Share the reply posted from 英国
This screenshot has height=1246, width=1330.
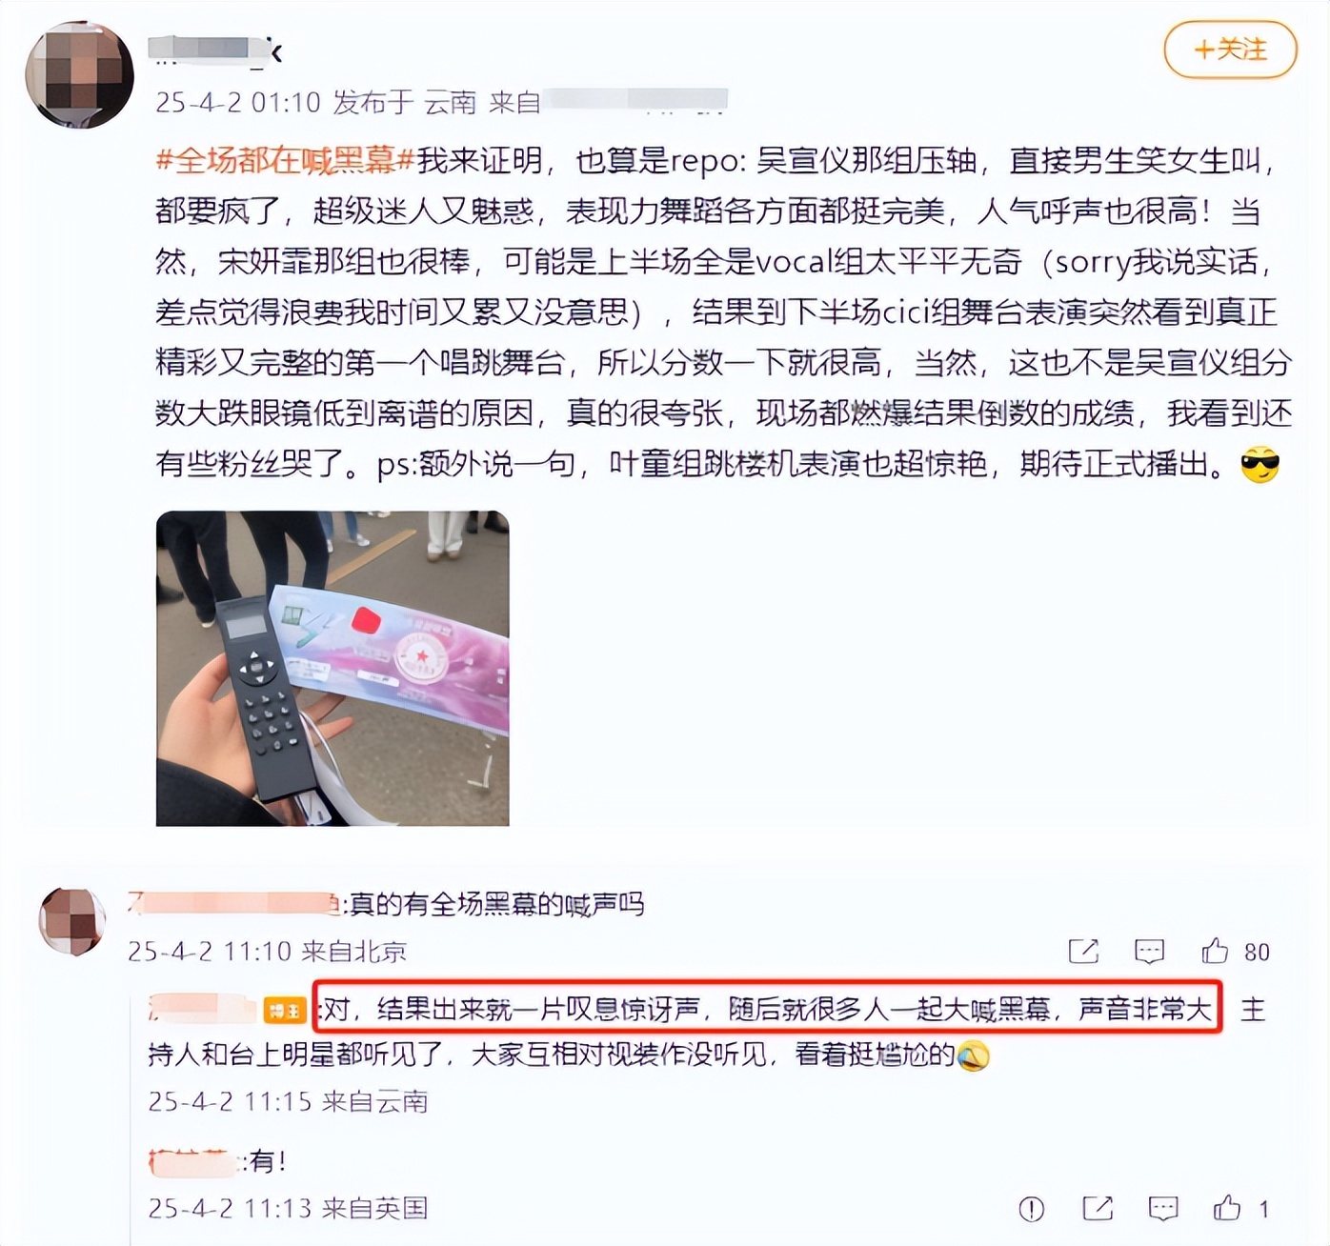coord(1098,1209)
